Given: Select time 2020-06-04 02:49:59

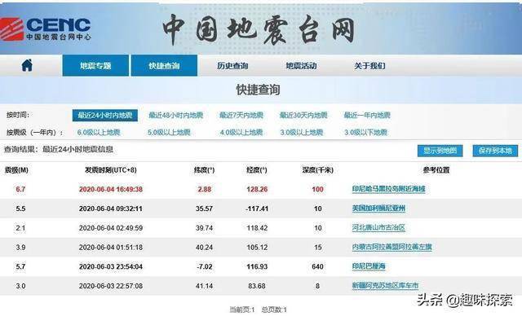Looking at the screenshot, I should [111, 227].
